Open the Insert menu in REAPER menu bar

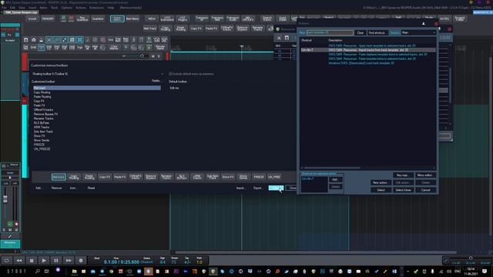click(x=32, y=8)
